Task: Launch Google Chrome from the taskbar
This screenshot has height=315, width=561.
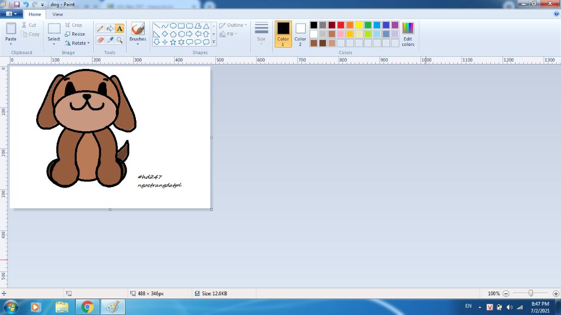Action: point(87,307)
